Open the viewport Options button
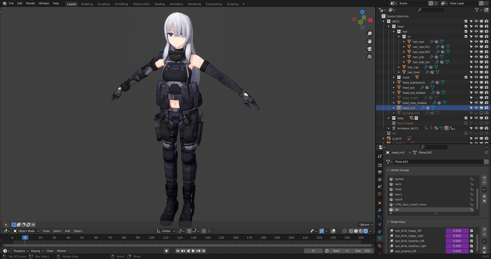 click(365, 224)
